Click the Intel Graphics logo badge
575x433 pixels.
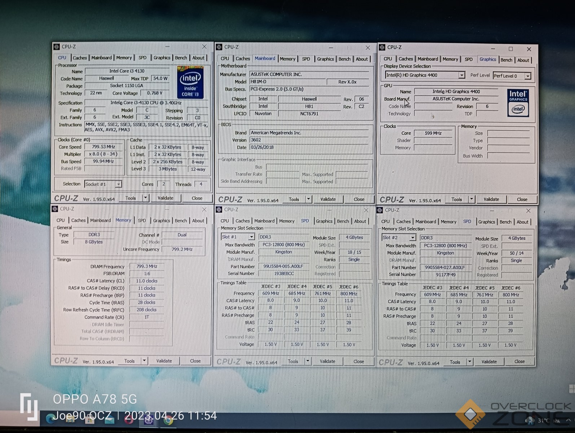click(x=518, y=103)
